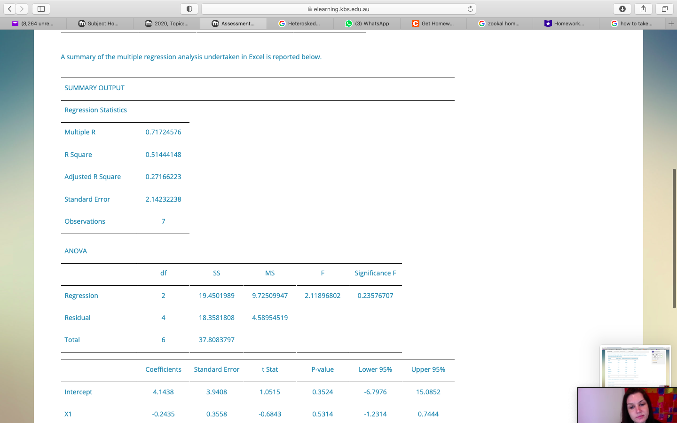Select the Regression MS value 9.72509947
The width and height of the screenshot is (677, 423).
coord(270,296)
